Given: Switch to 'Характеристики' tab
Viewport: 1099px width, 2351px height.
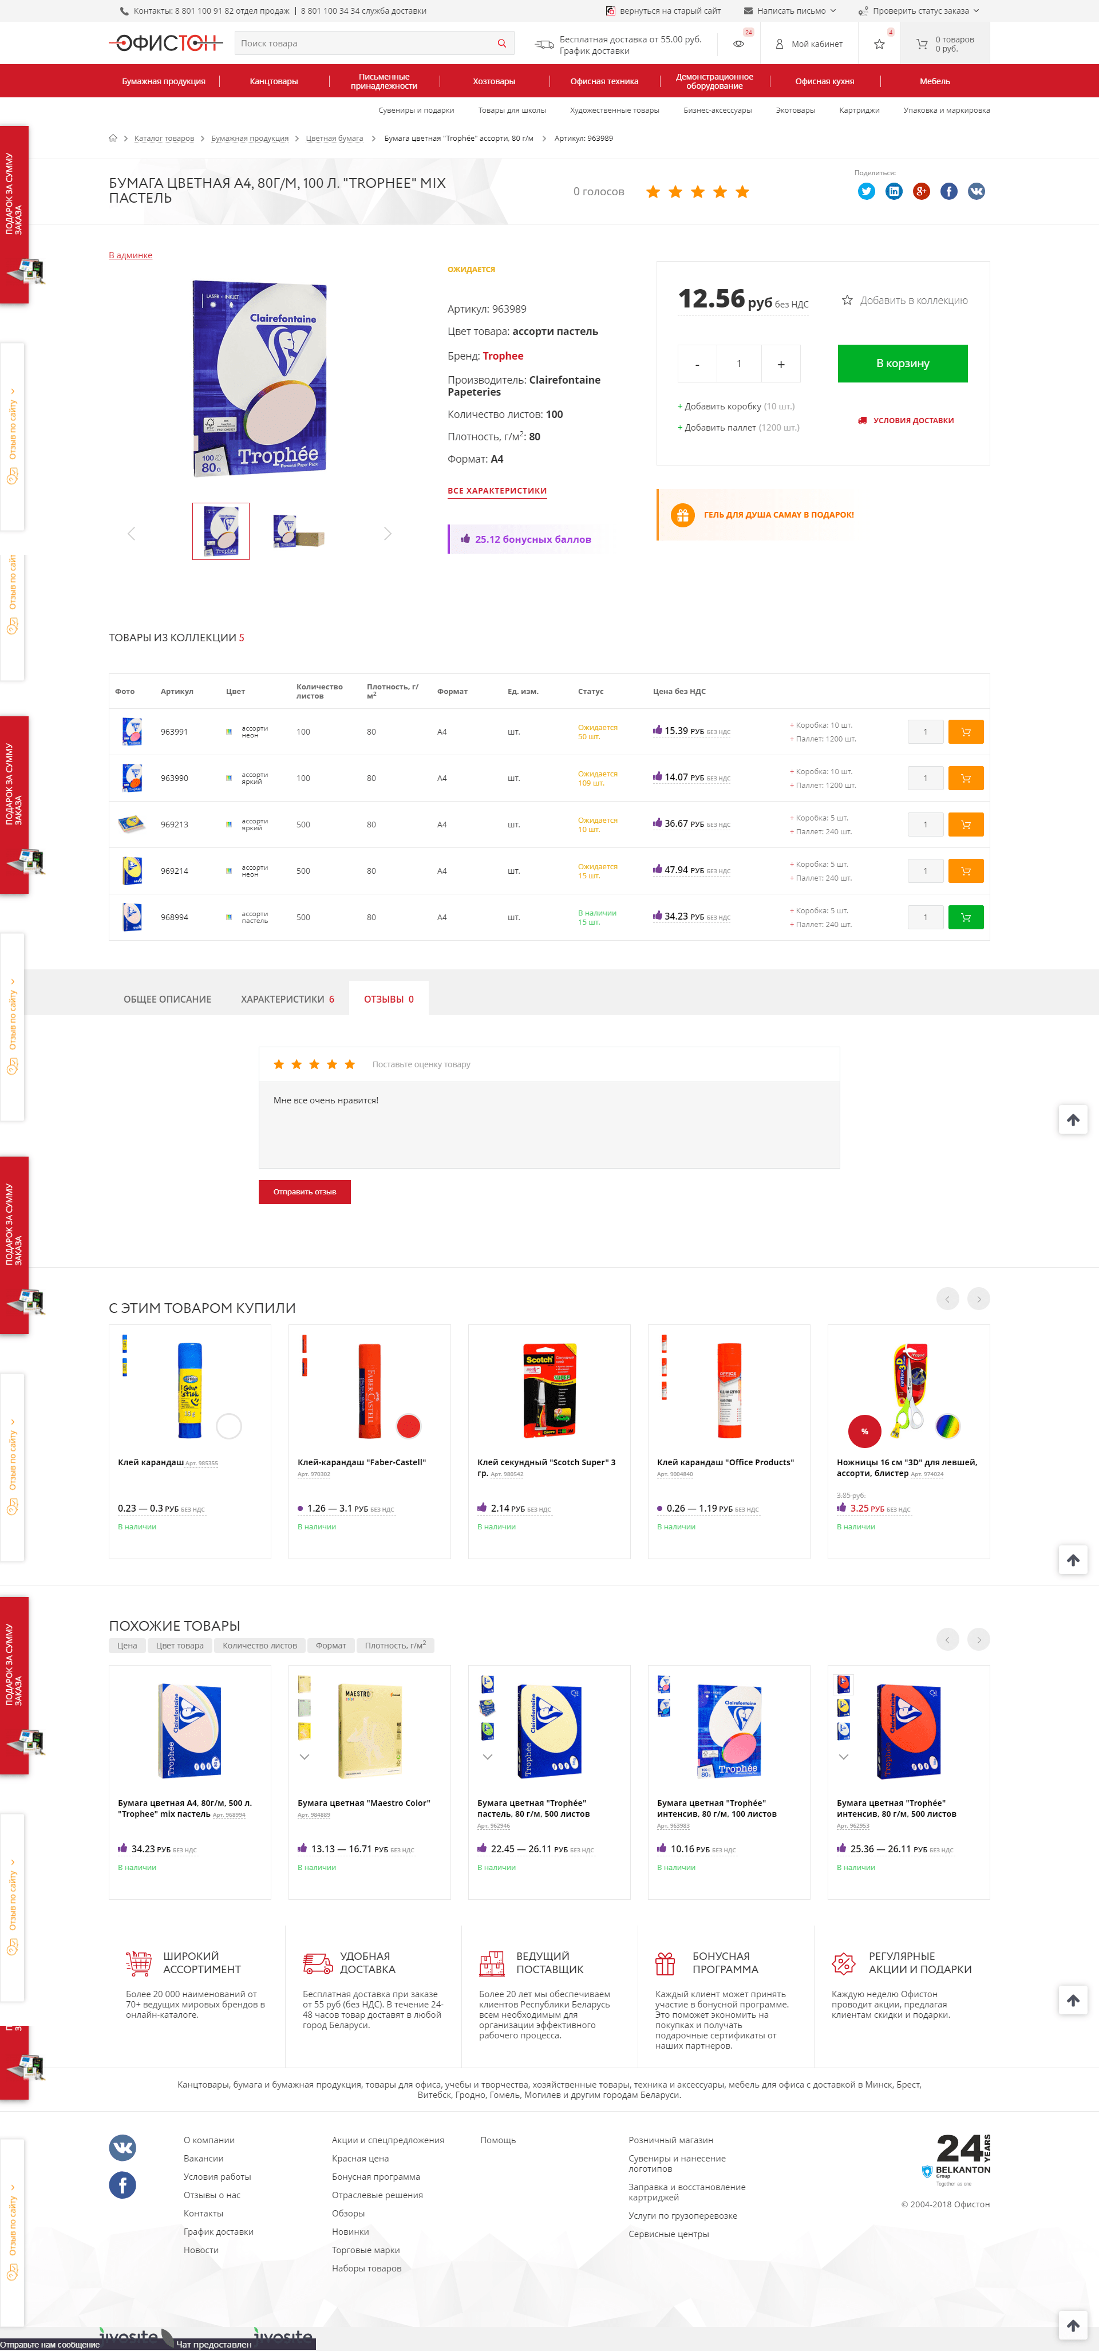Looking at the screenshot, I should click(x=287, y=999).
